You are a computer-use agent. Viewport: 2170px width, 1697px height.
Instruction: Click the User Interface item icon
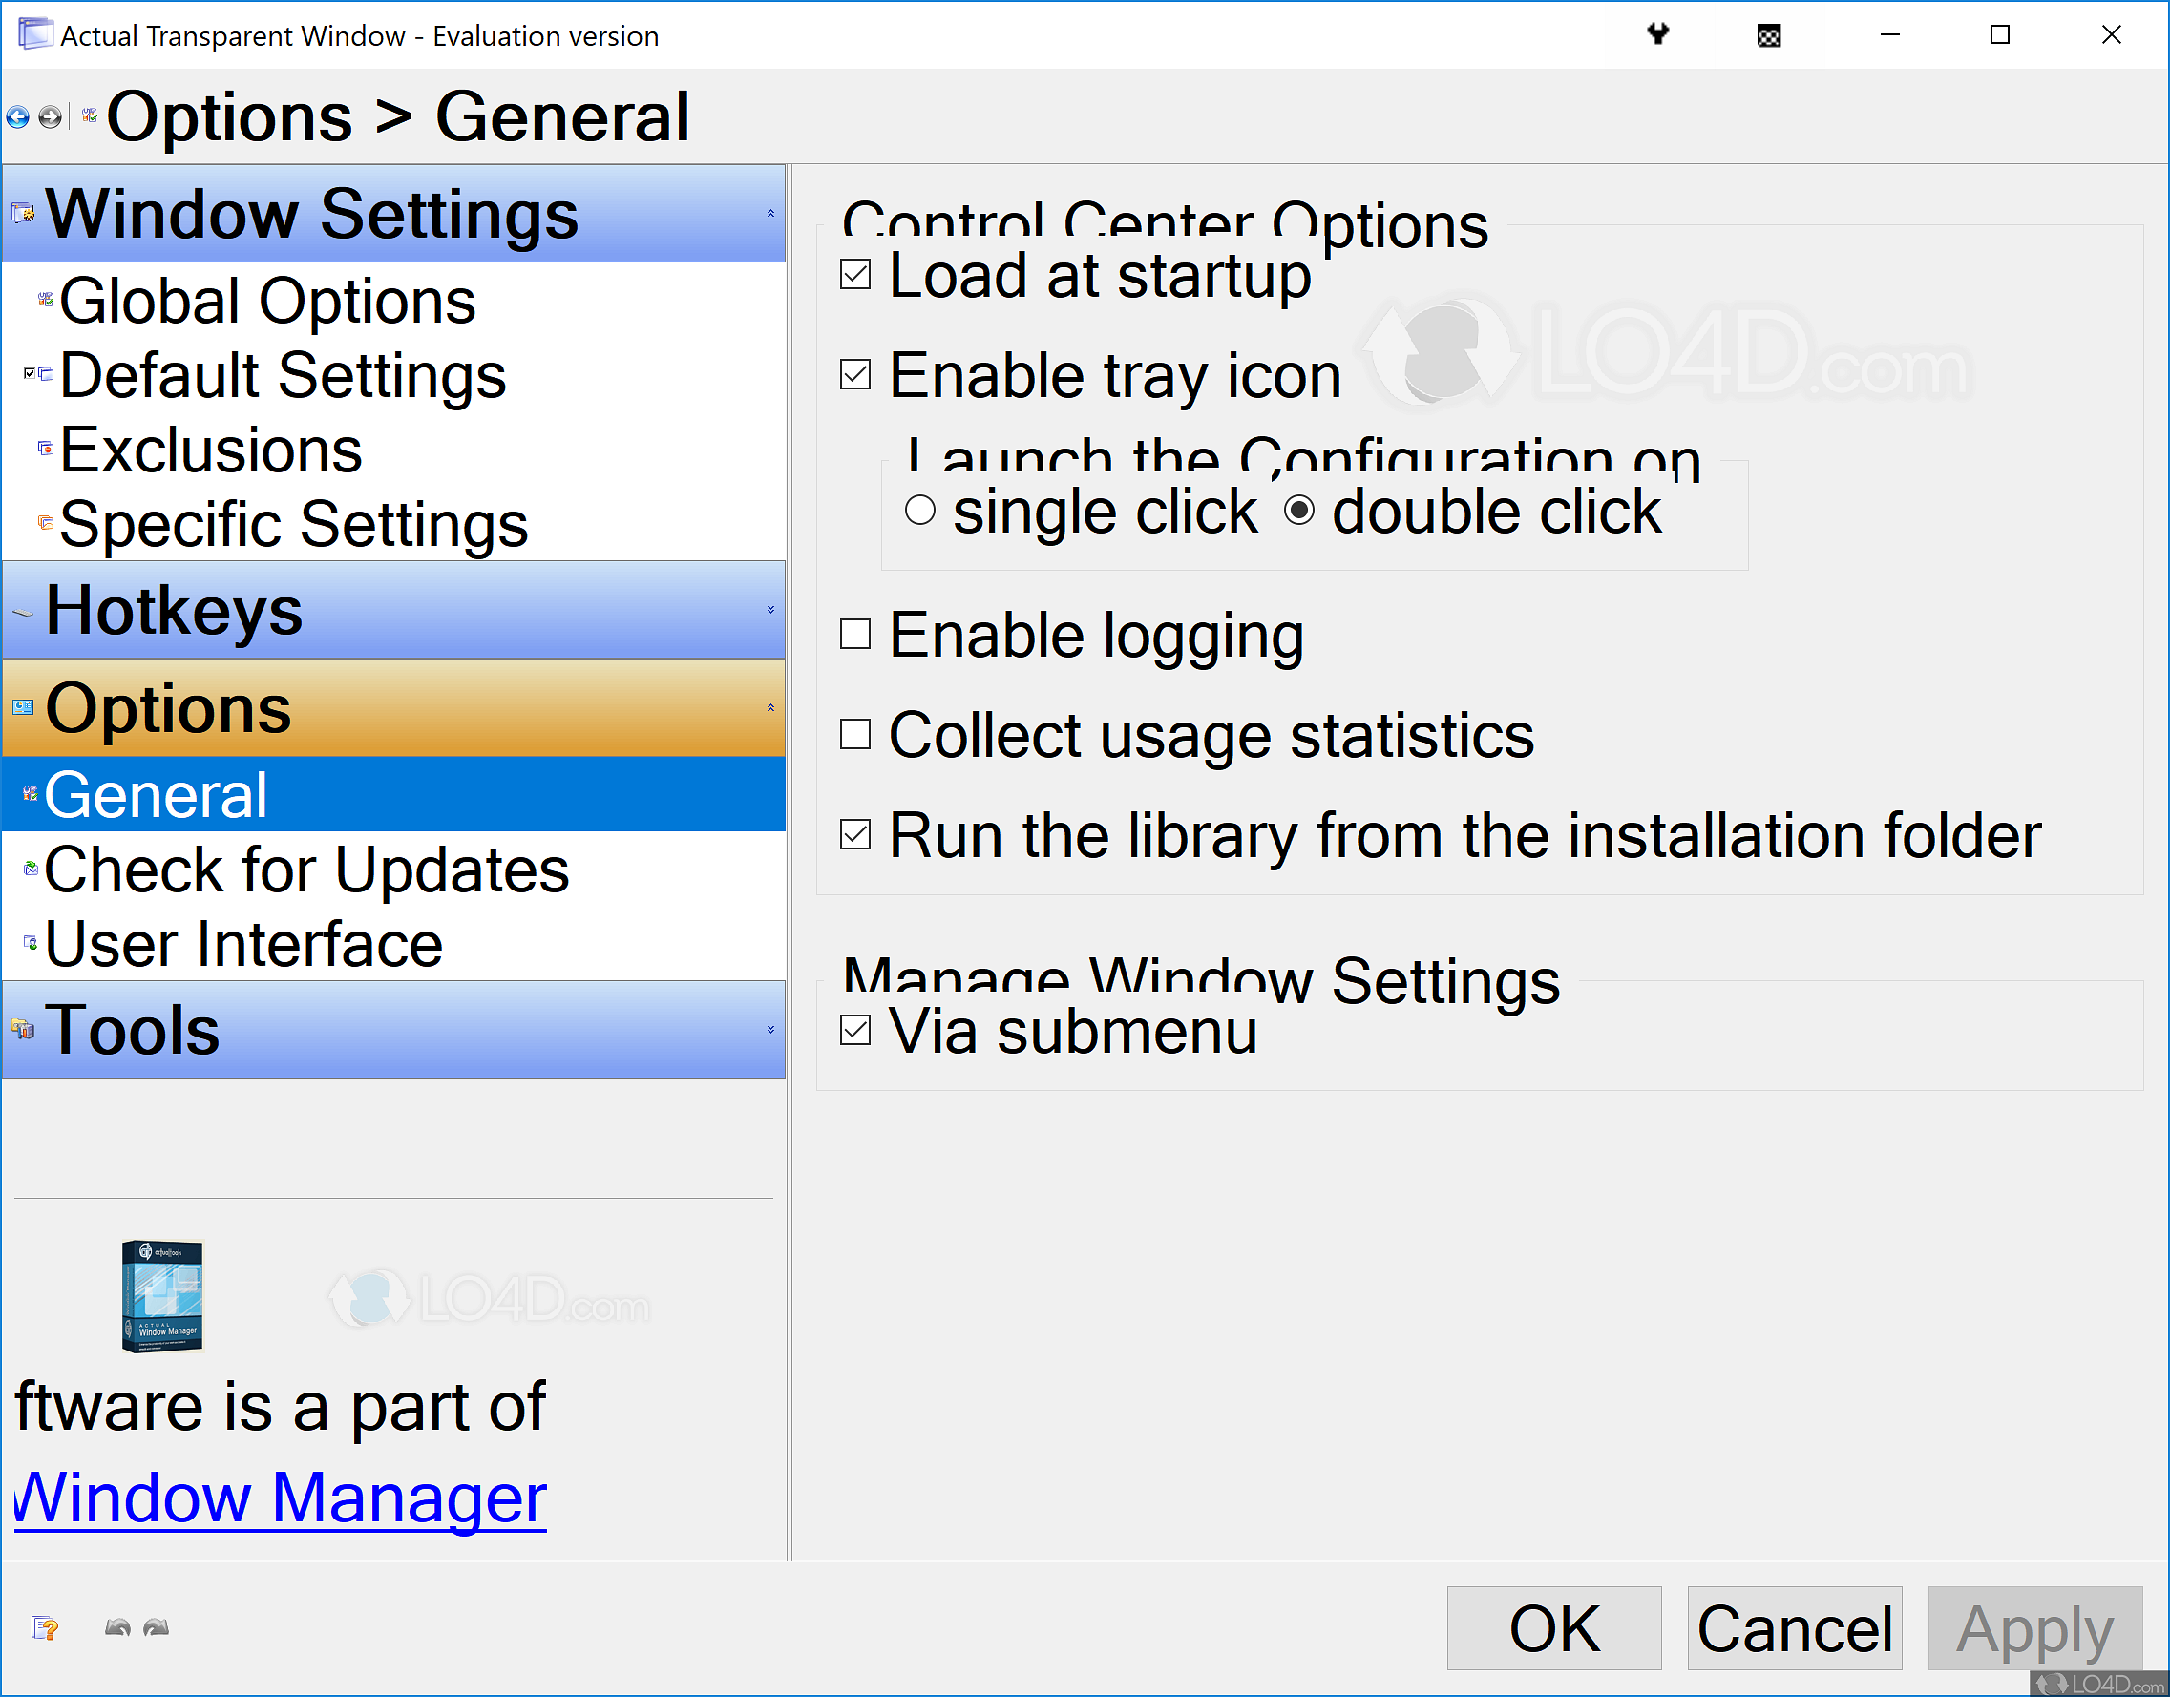point(31,943)
